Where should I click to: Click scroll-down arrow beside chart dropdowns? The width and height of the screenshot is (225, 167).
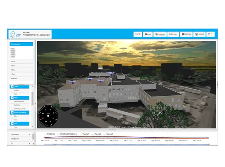pyautogui.click(x=33, y=143)
